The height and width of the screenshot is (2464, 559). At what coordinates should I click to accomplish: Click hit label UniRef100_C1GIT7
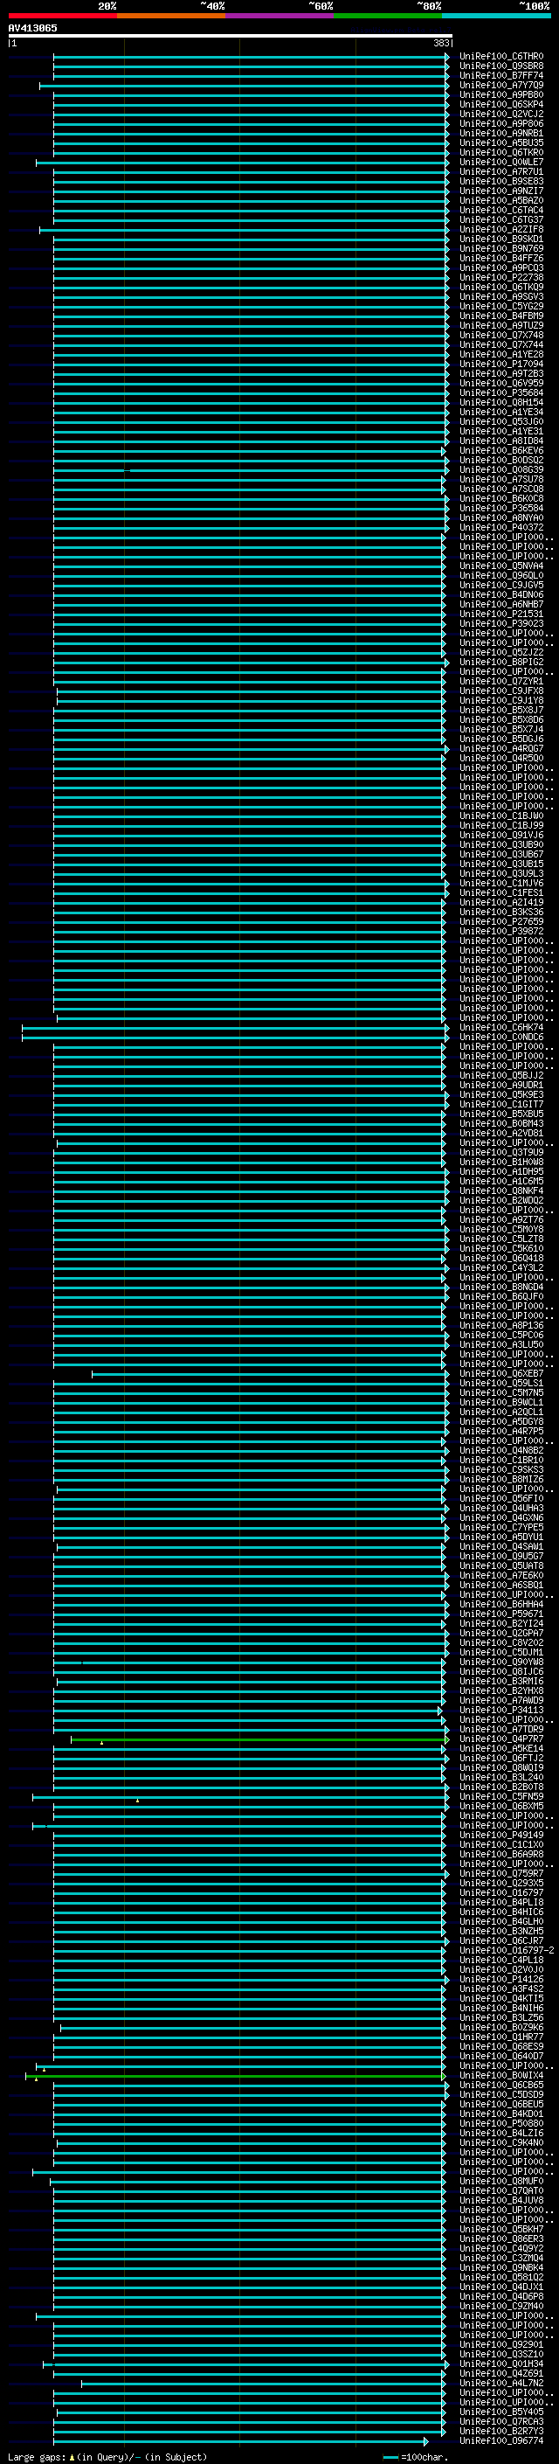tap(501, 1105)
